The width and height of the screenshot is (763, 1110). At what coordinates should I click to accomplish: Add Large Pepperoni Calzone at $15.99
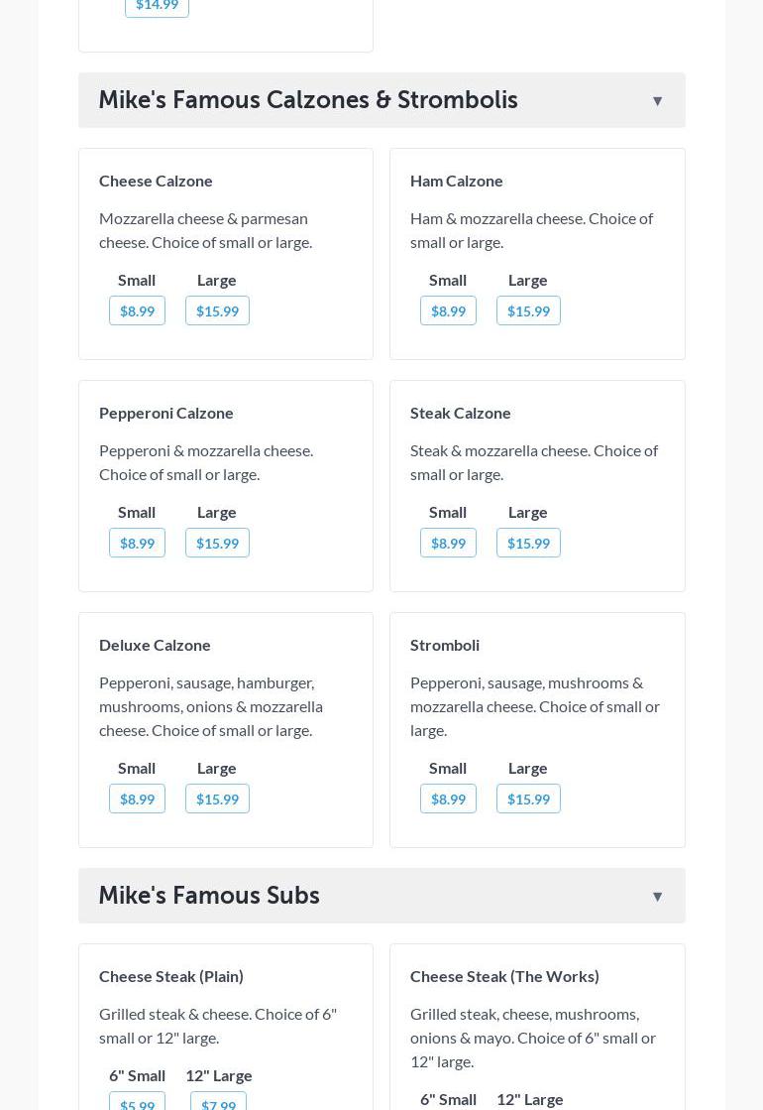(x=217, y=543)
